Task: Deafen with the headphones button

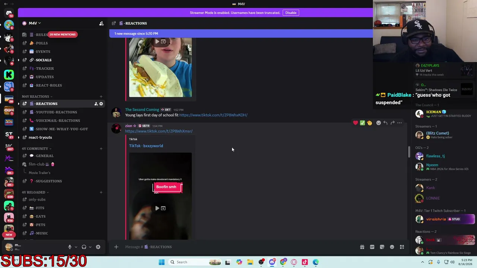Action: click(84, 247)
